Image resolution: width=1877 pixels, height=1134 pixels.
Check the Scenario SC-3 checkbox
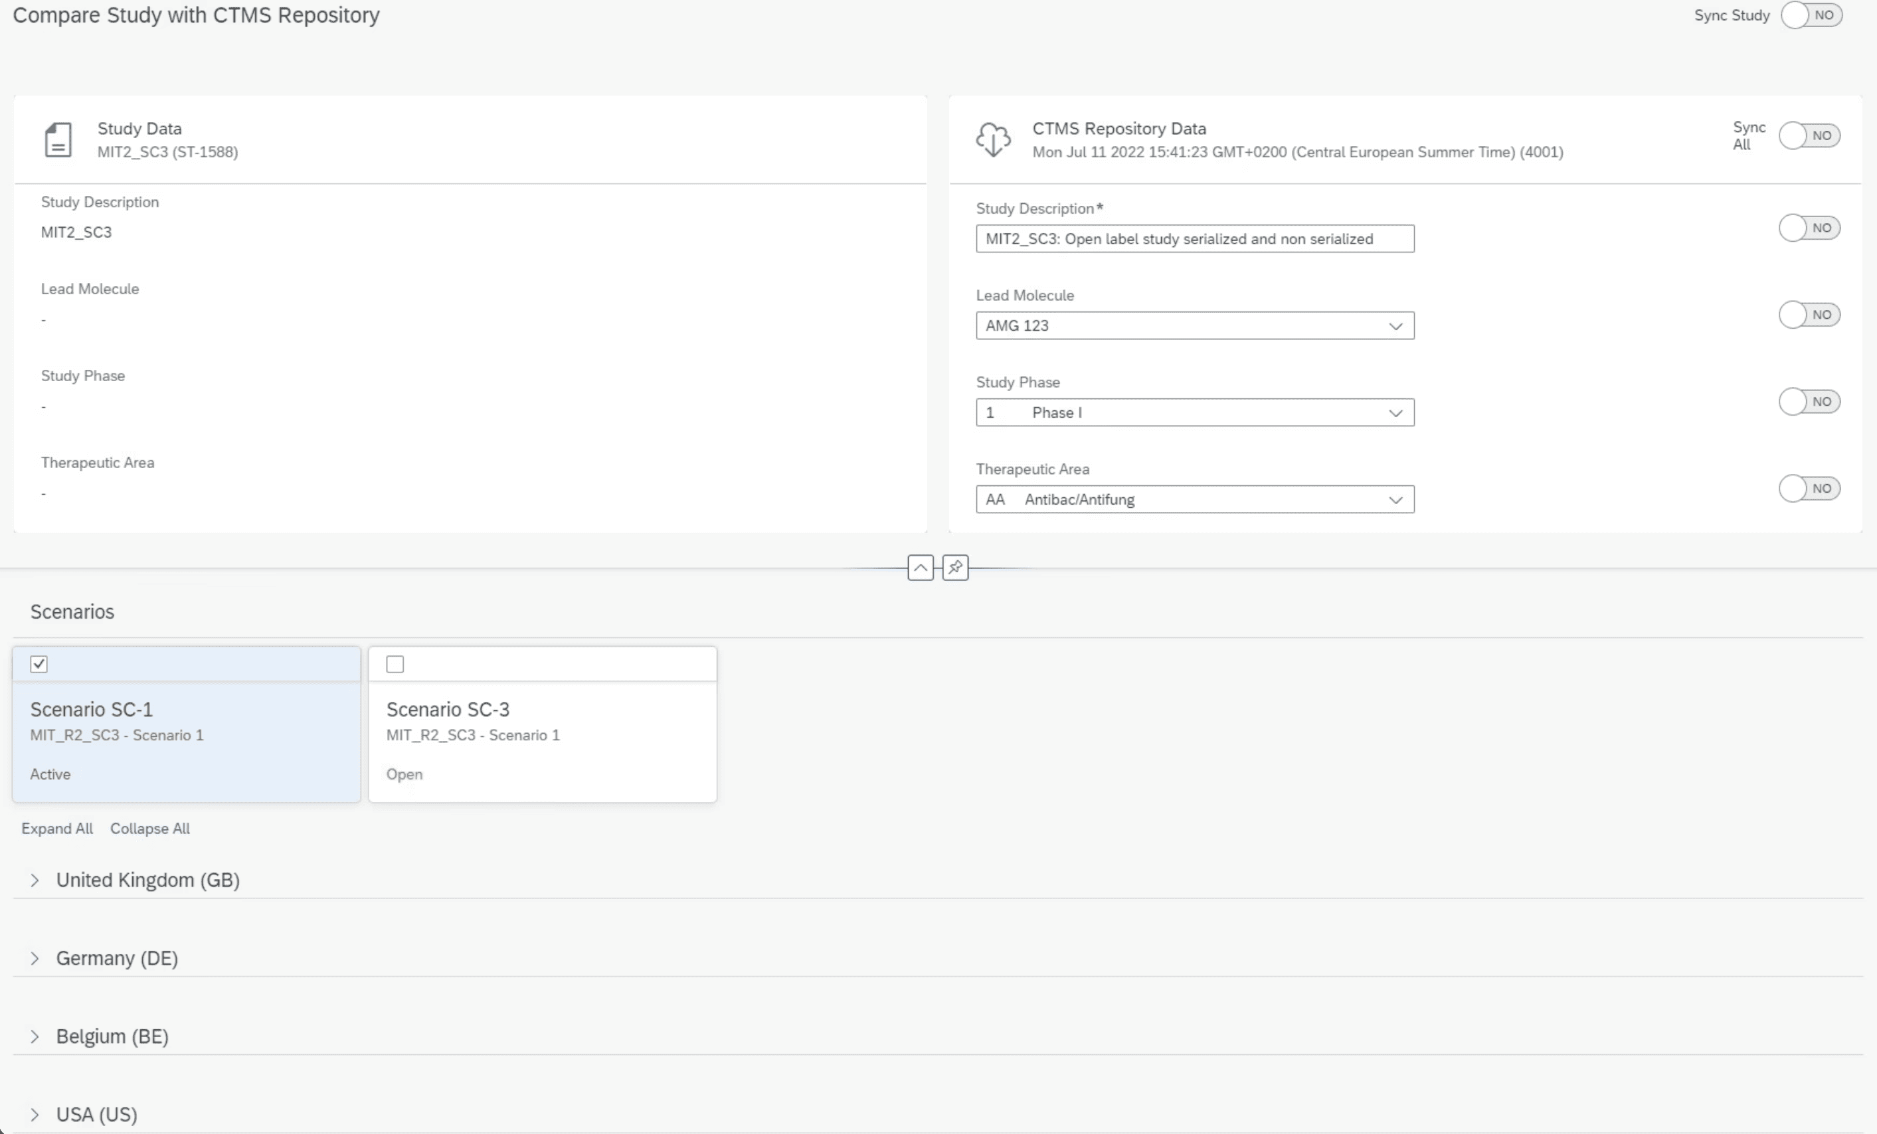coord(395,664)
